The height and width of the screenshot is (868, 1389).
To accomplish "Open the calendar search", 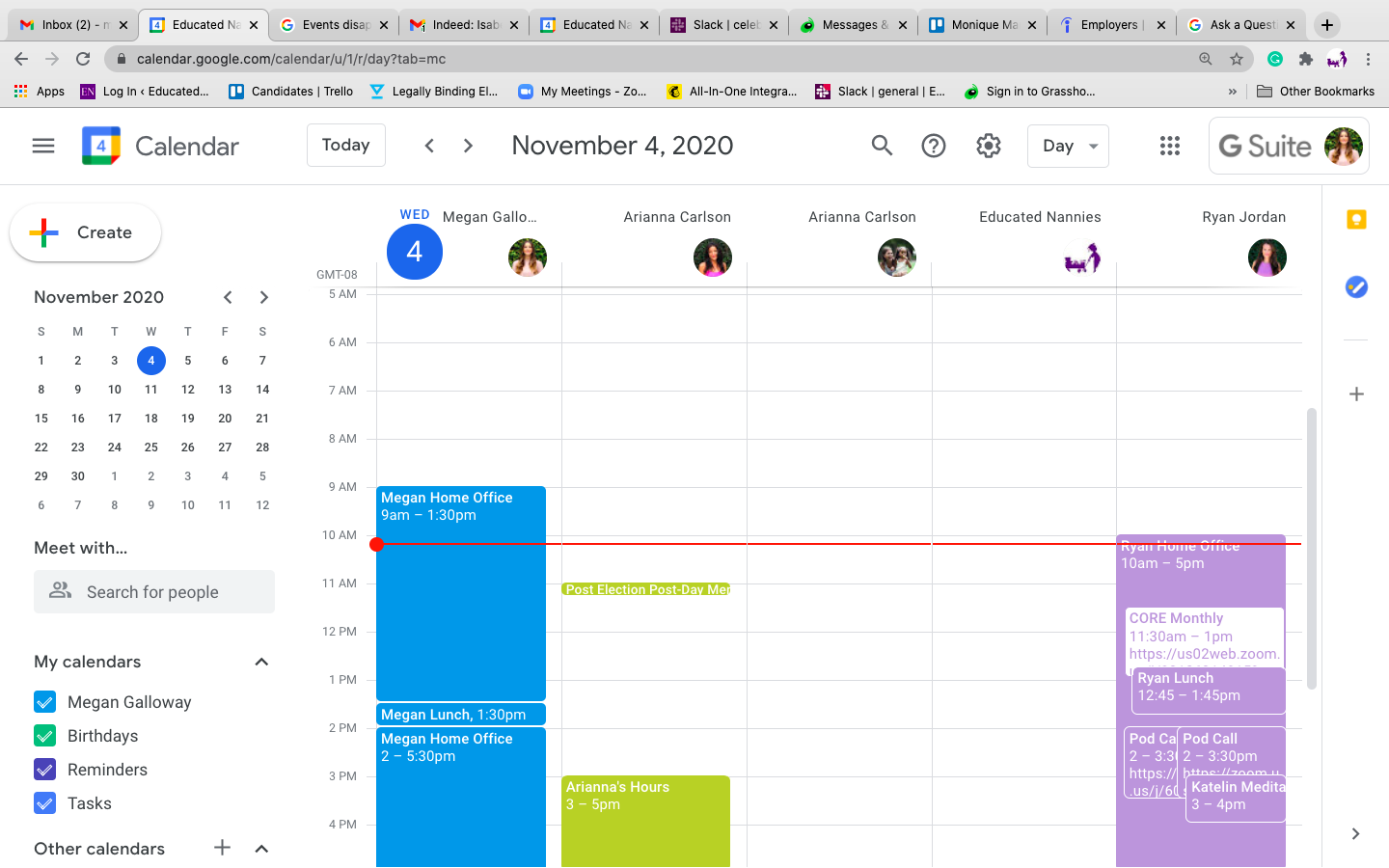I will (881, 146).
